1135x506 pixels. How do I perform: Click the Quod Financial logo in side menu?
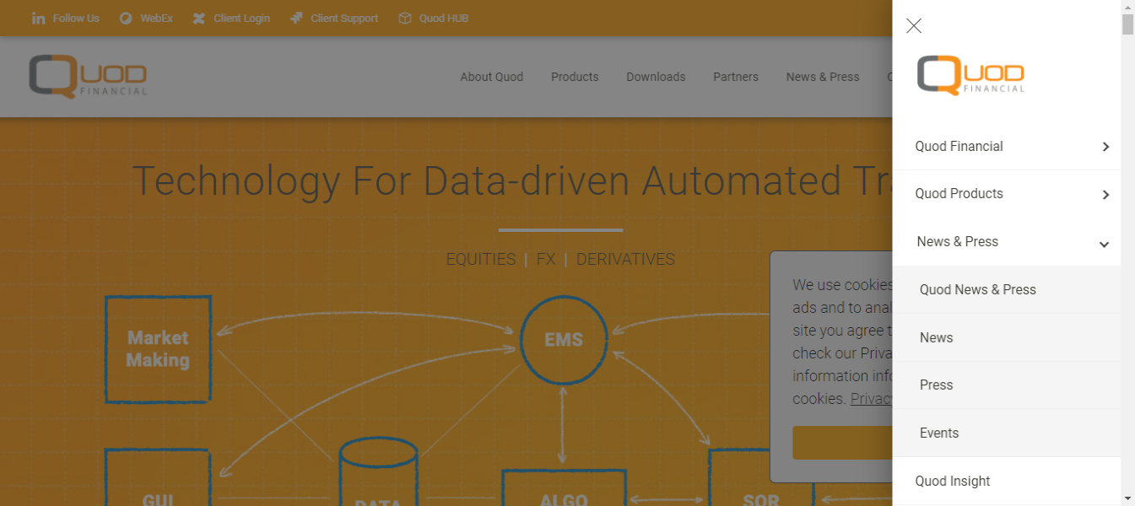[x=970, y=75]
